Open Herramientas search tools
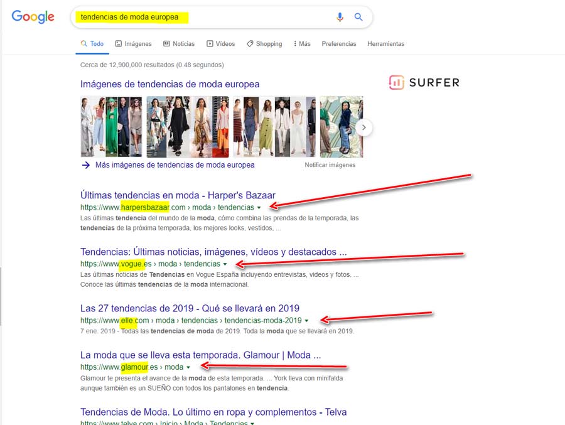The width and height of the screenshot is (565, 425). [x=385, y=43]
